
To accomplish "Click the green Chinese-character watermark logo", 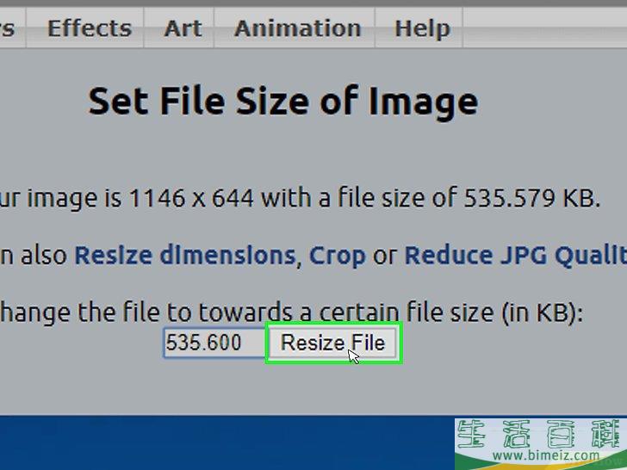I will [x=541, y=433].
